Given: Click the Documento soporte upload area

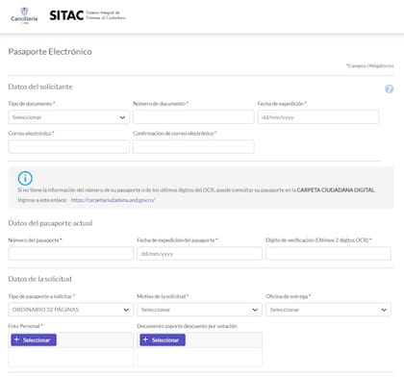Looking at the screenshot, I should 199,357.
